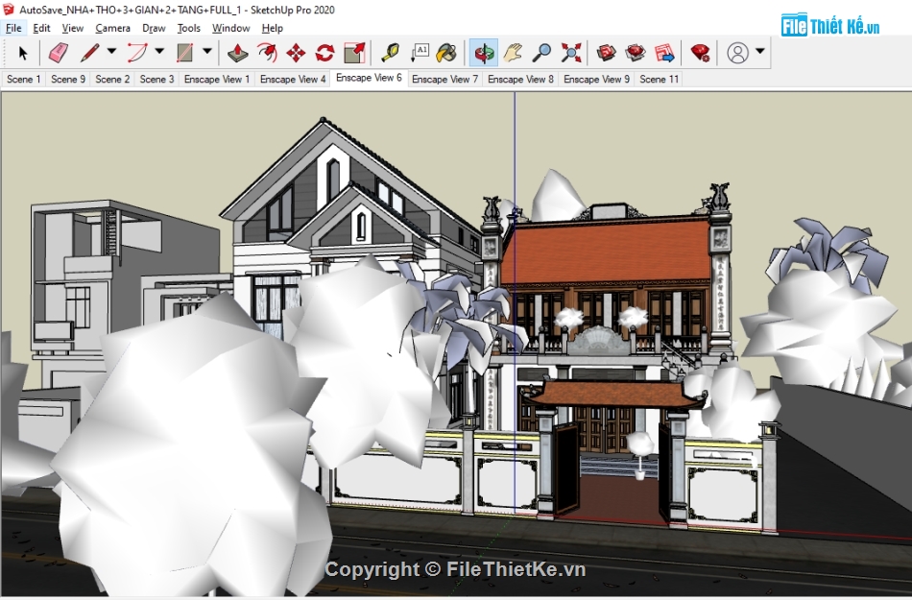
Task: Select the Enscape View 6 tab
Action: coord(369,78)
